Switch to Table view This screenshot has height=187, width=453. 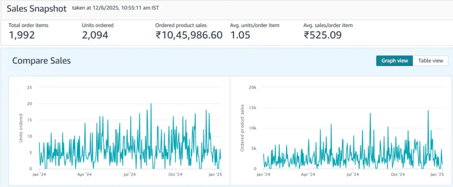[431, 61]
